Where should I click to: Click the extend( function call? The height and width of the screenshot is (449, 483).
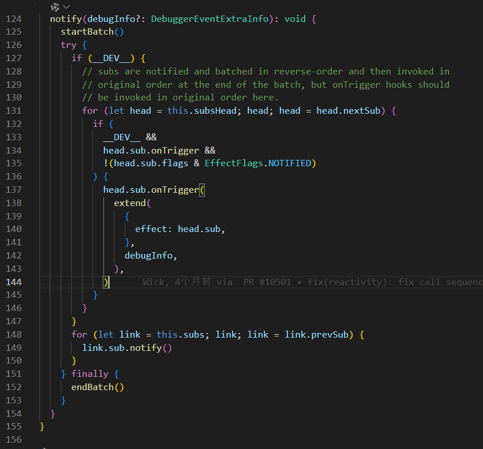point(132,203)
